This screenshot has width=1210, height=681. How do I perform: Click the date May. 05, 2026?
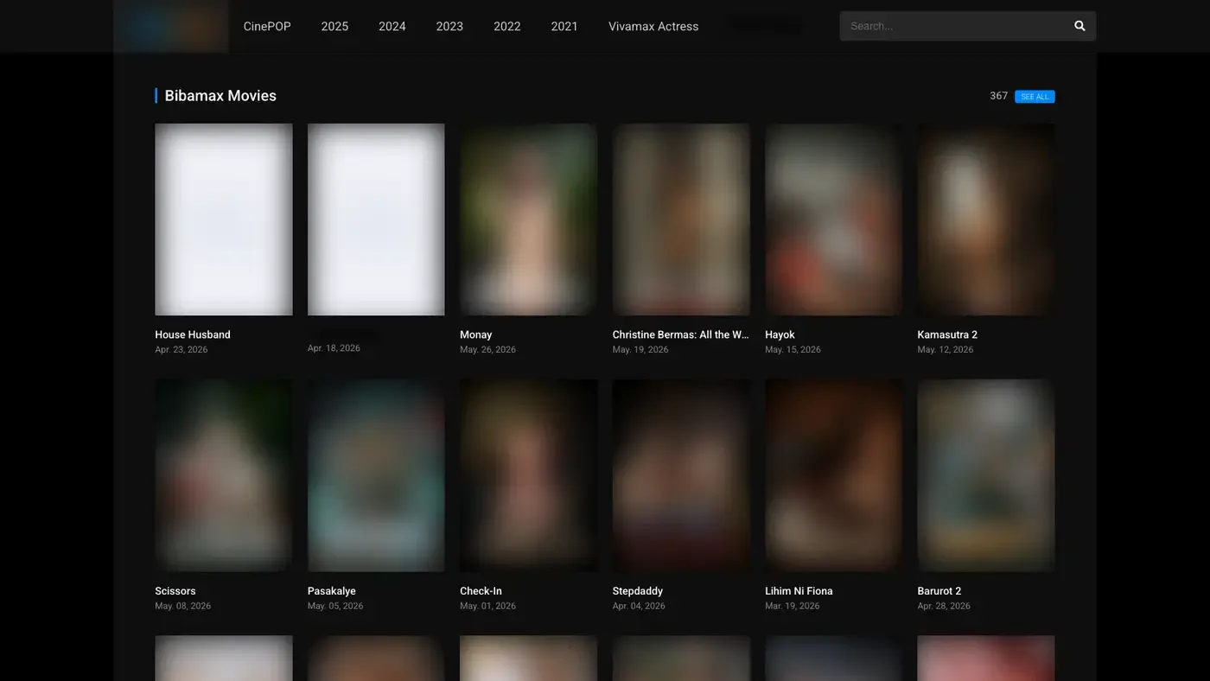(x=335, y=606)
